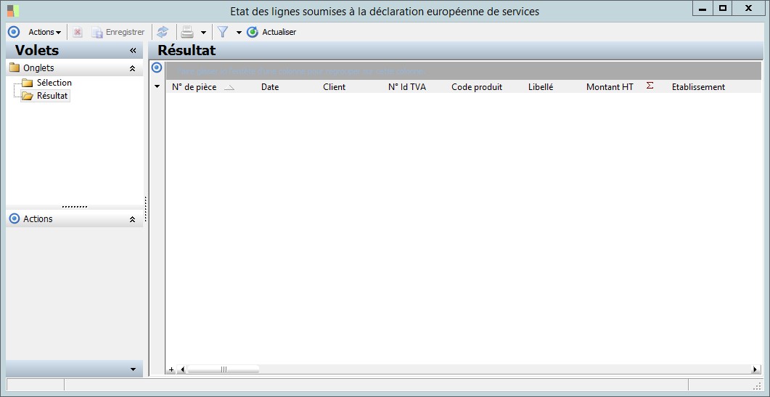The width and height of the screenshot is (770, 397).
Task: Click the Enregistrer save button
Action: [118, 32]
